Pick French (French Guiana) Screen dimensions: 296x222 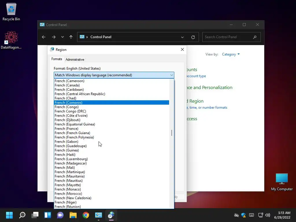[111, 133]
